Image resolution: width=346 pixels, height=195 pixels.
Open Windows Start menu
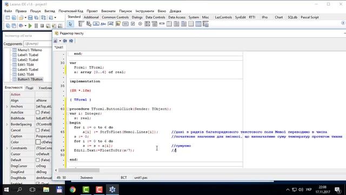(x=6, y=190)
